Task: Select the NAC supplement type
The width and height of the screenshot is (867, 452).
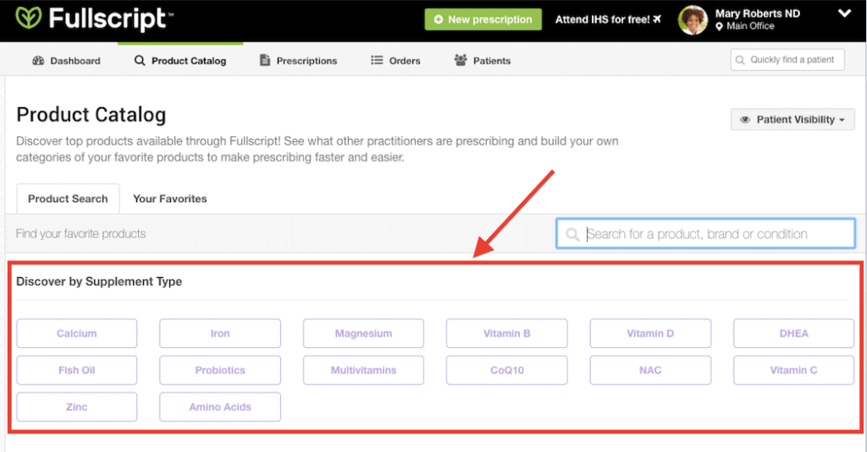Action: coord(650,370)
